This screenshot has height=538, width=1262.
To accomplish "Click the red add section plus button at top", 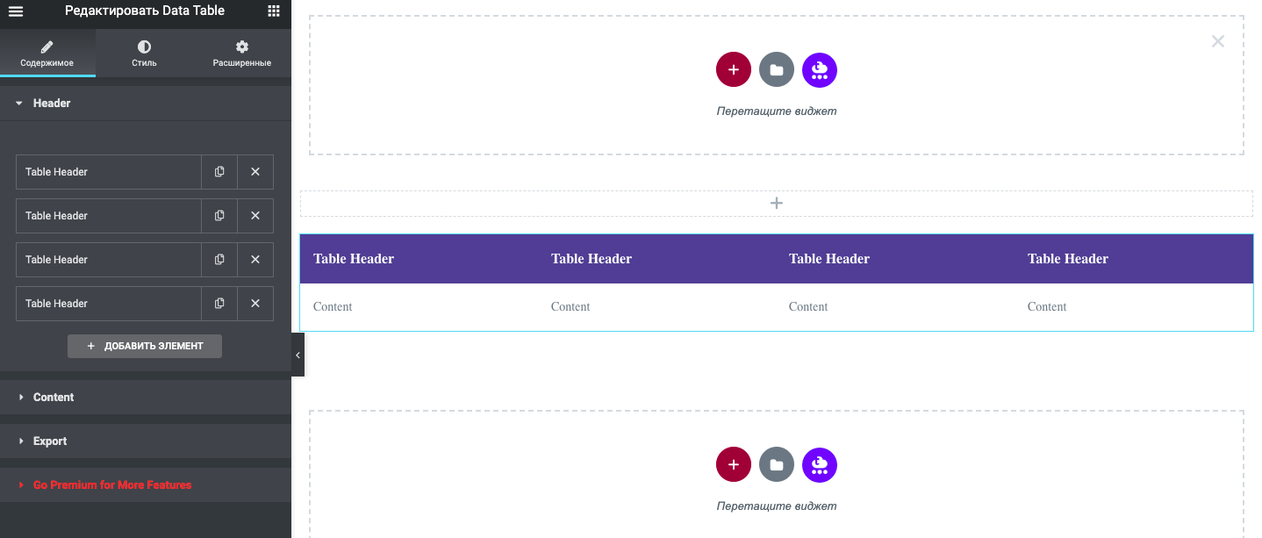I will pos(734,70).
